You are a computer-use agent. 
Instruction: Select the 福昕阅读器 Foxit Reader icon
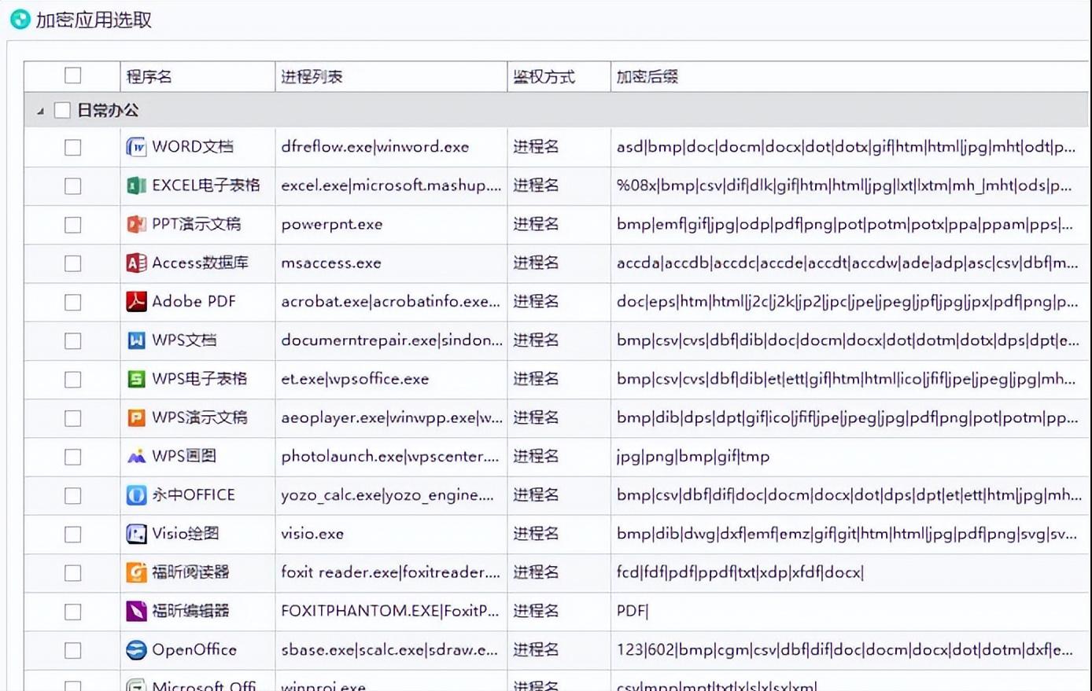tap(137, 572)
